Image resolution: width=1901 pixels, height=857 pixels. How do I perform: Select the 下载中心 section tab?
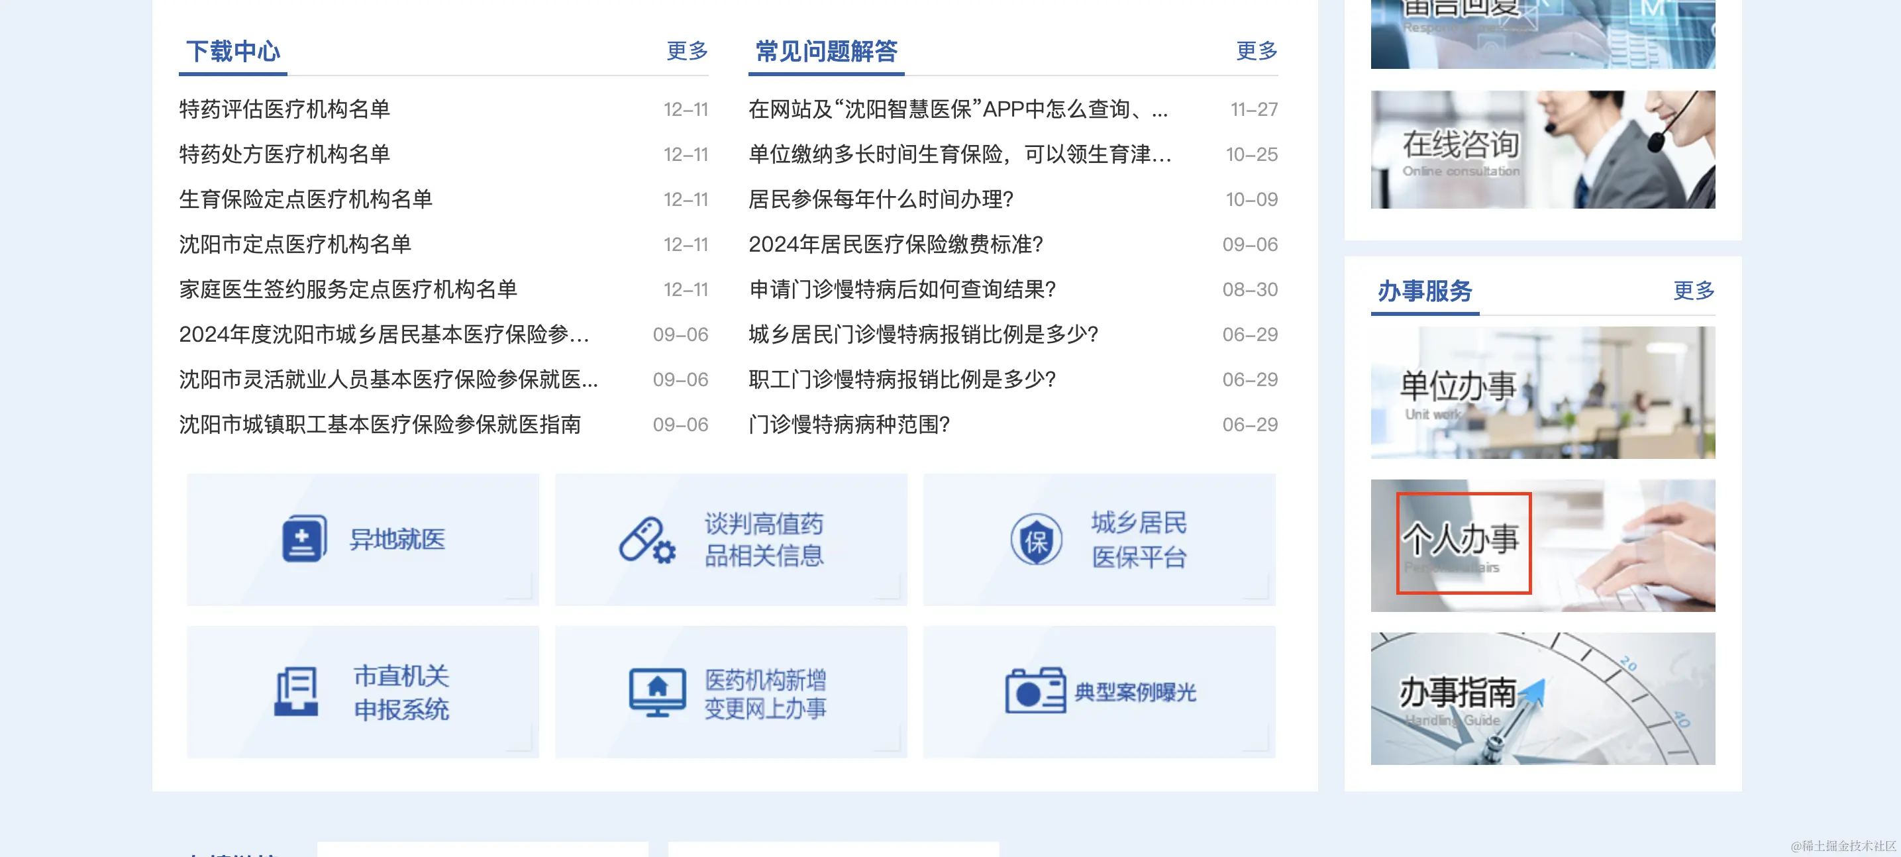(x=233, y=52)
